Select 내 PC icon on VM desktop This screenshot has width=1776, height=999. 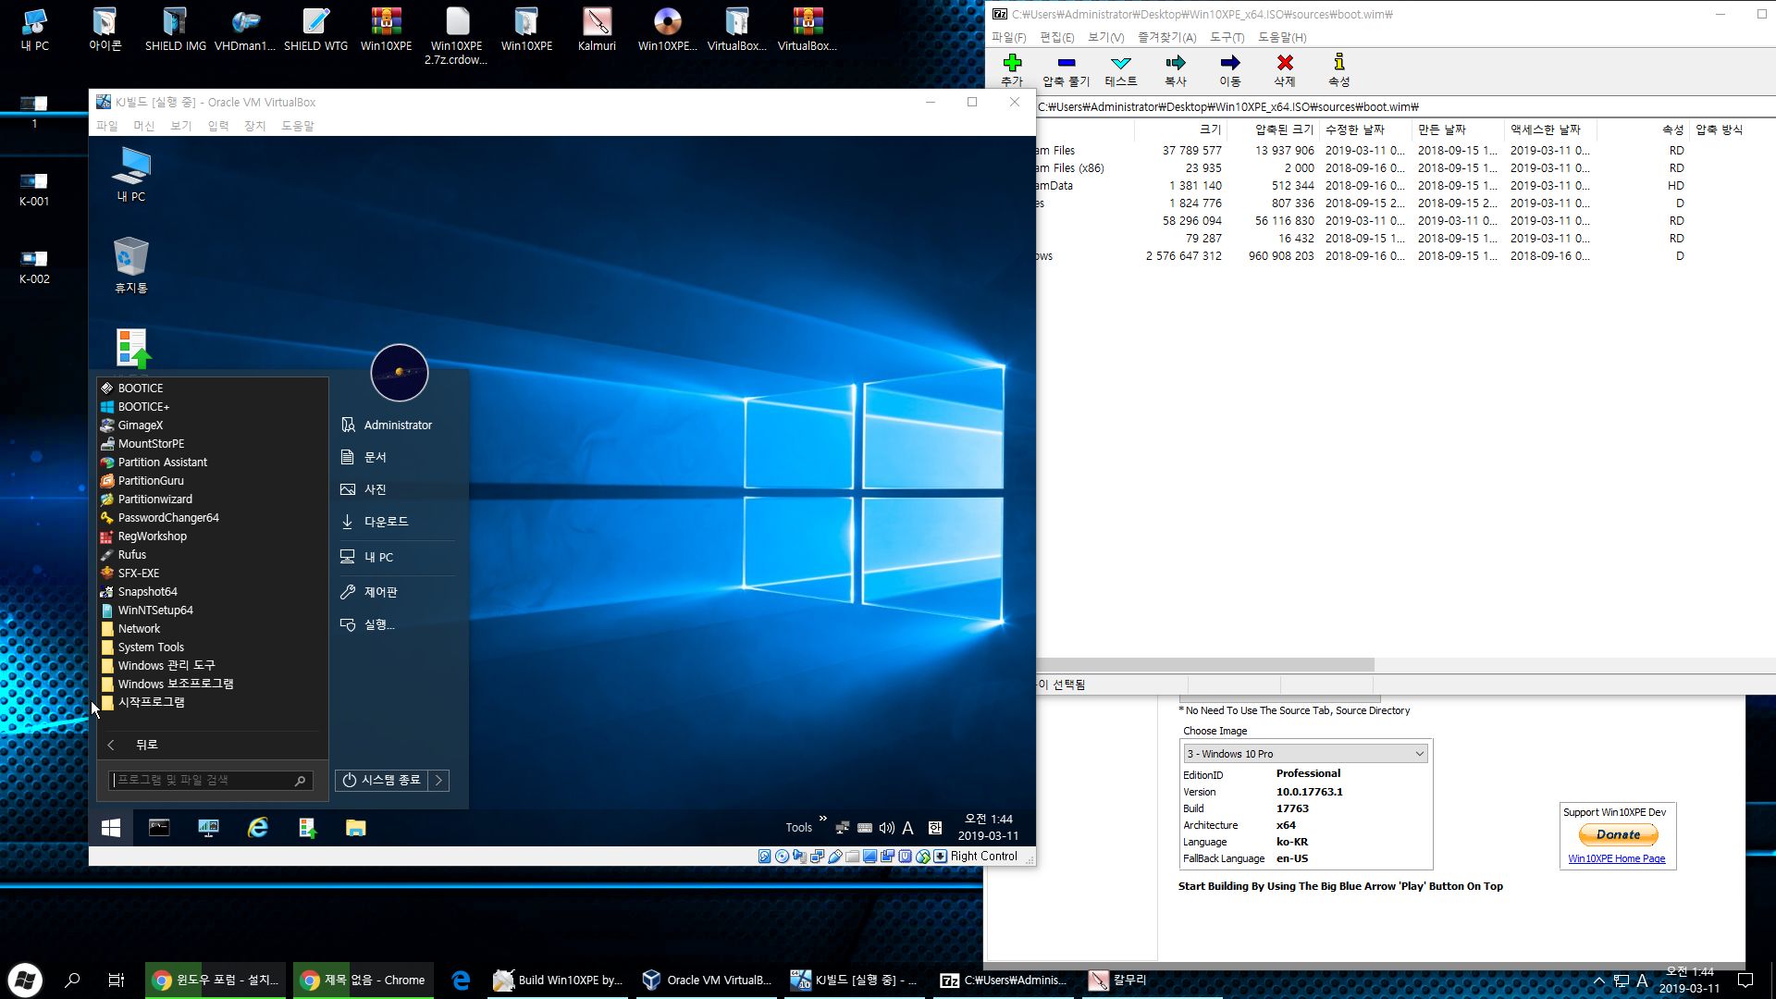[130, 174]
